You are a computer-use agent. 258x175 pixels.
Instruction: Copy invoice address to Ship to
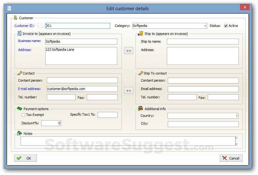coord(129,51)
